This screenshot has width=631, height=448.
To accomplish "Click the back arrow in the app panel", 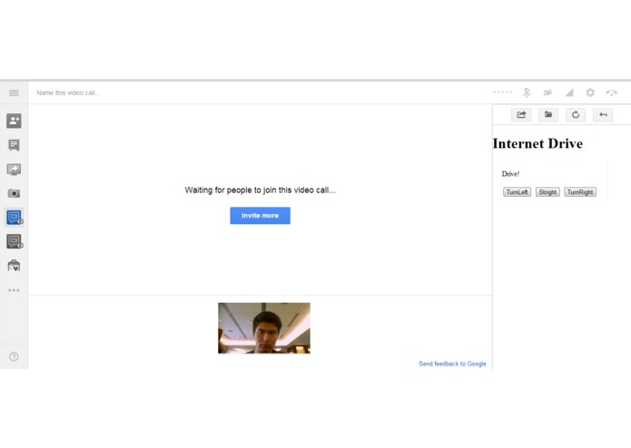I will click(603, 115).
